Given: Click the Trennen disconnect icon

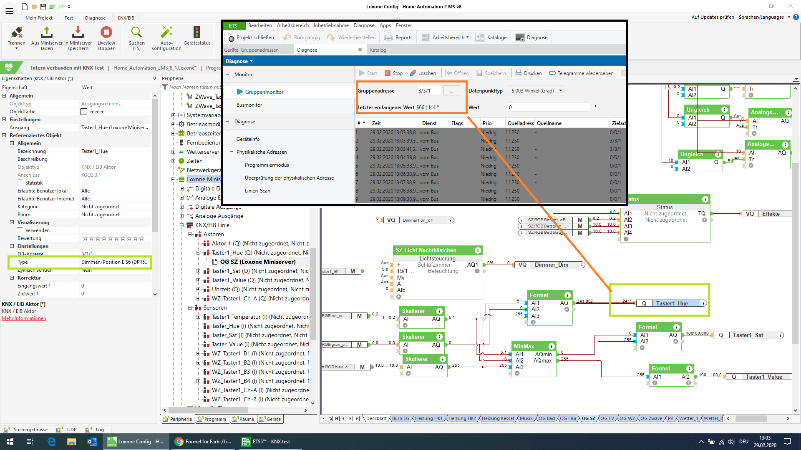Looking at the screenshot, I should (x=17, y=33).
